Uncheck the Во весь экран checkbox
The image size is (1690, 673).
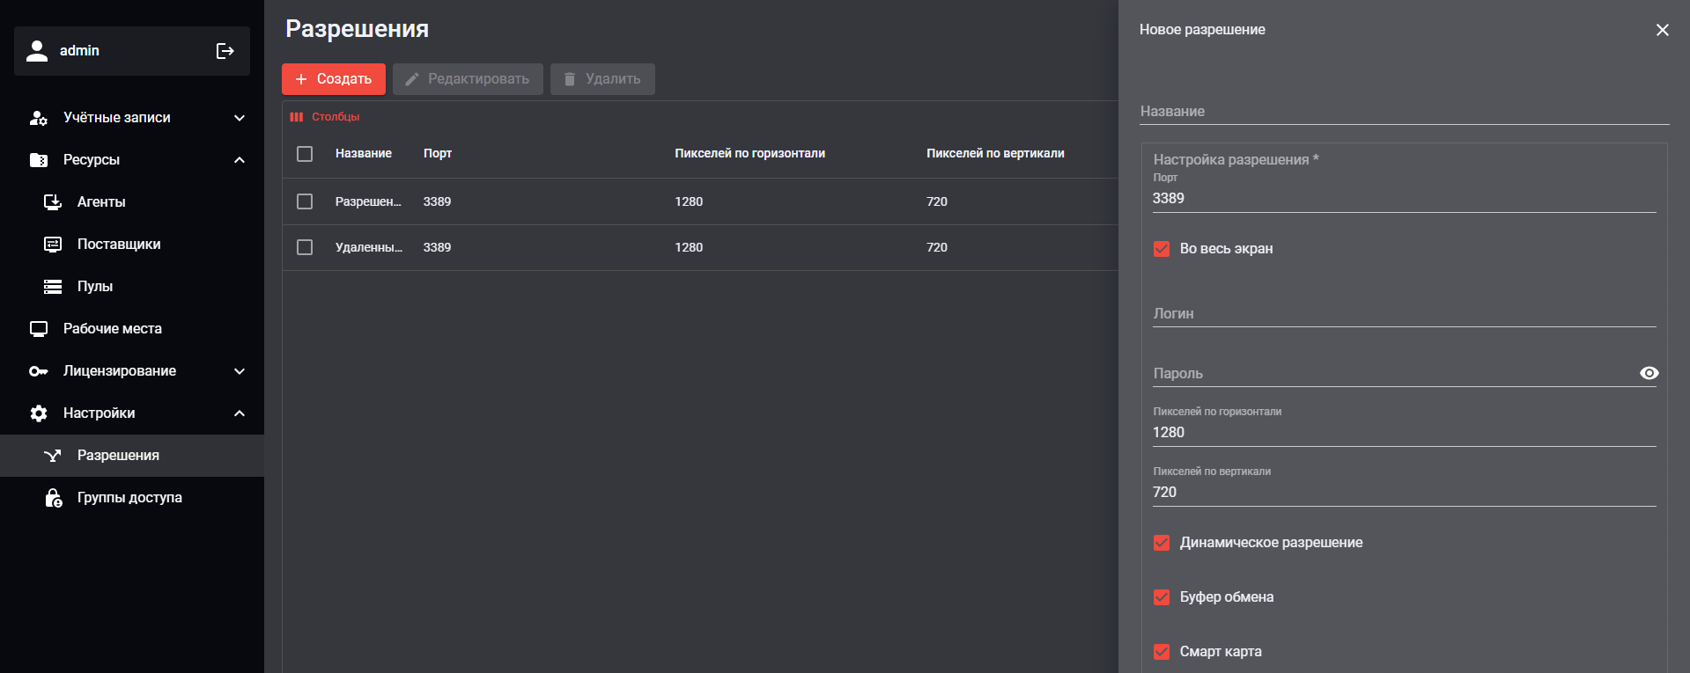pos(1162,249)
